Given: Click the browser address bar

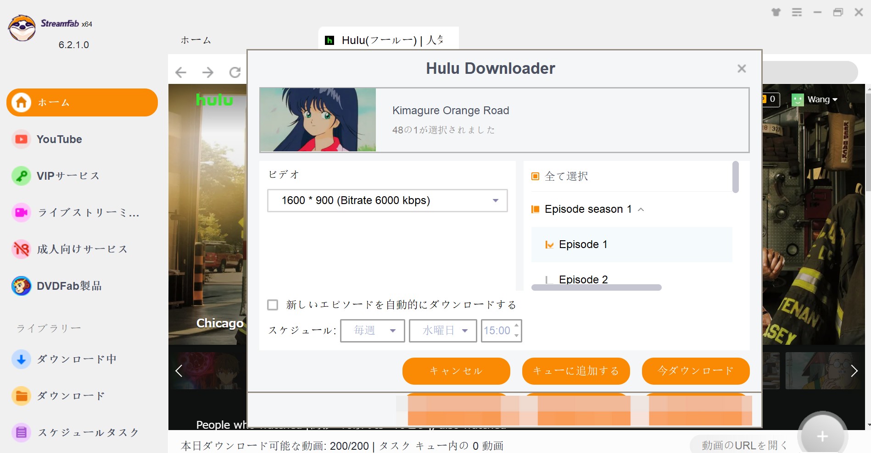Looking at the screenshot, I should click(x=810, y=72).
